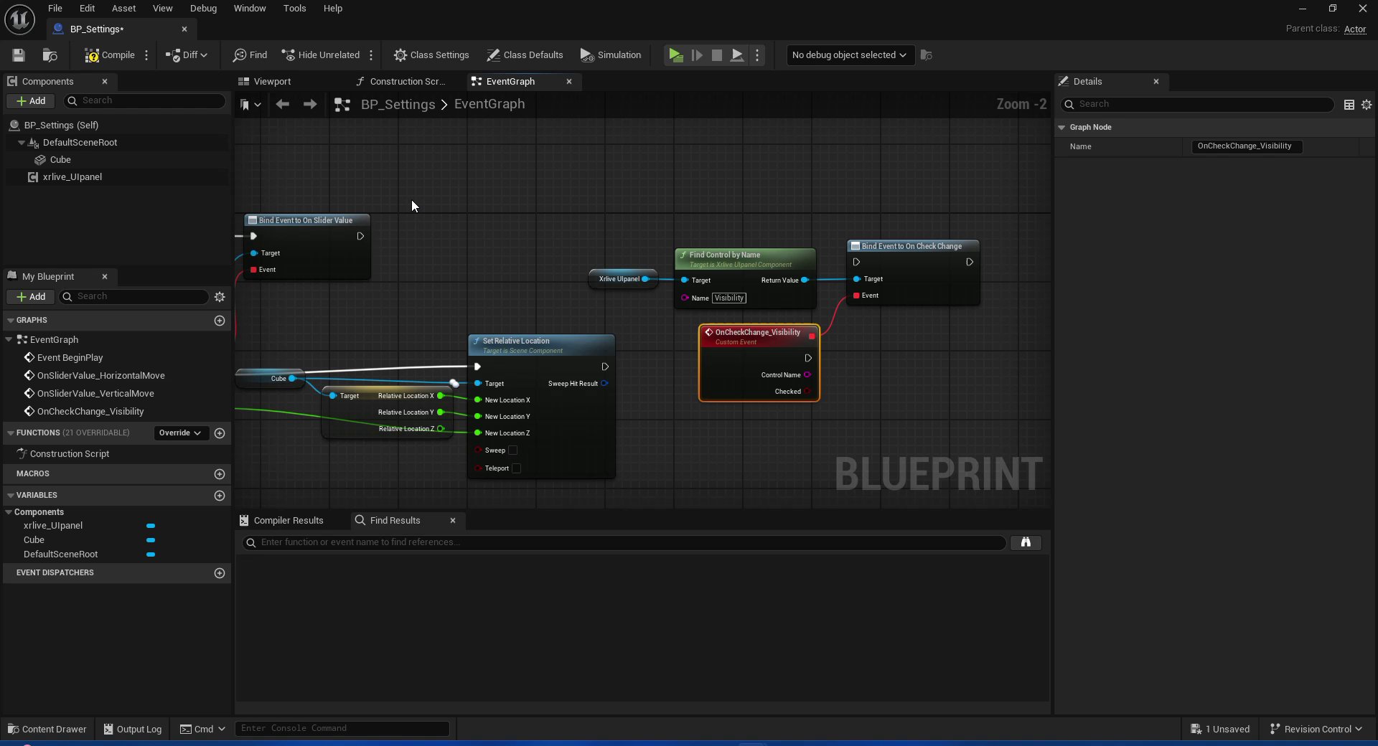The image size is (1378, 746).
Task: Focus the Components search field
Action: click(145, 101)
